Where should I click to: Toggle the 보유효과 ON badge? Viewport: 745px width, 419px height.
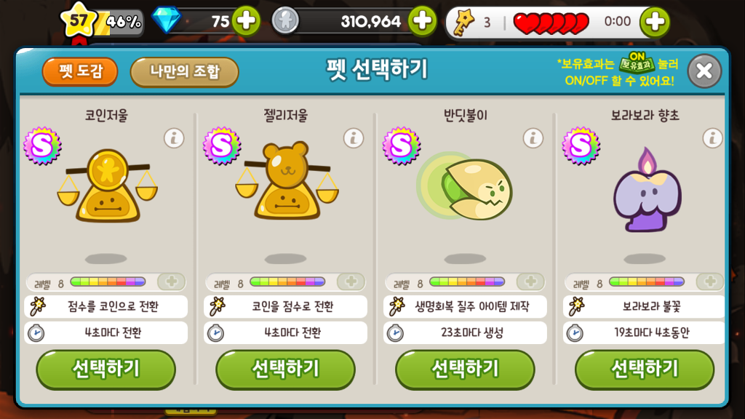637,63
